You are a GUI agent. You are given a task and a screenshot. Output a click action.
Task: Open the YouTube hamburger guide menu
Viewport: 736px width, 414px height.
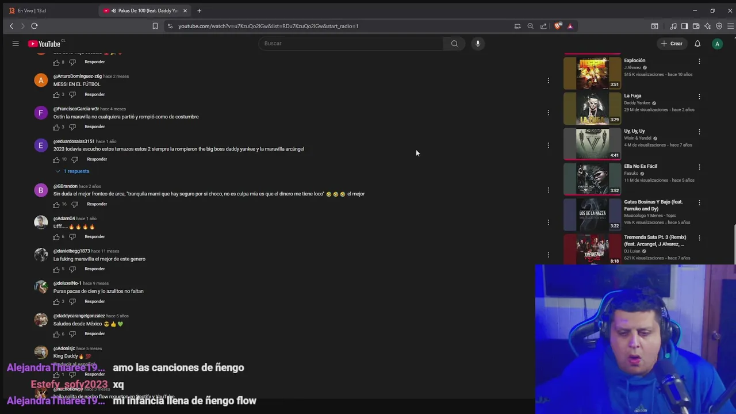point(16,44)
